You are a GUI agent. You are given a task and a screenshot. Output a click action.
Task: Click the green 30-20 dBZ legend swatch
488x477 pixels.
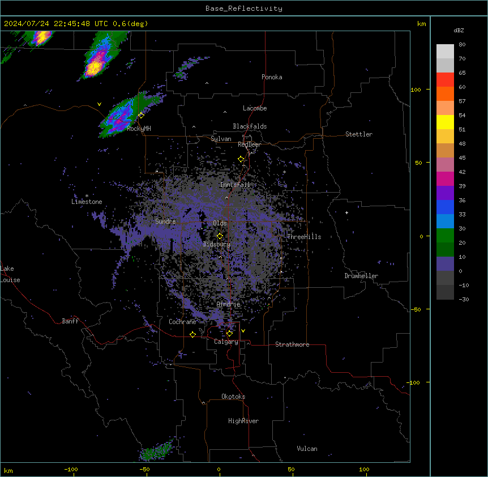445,236
